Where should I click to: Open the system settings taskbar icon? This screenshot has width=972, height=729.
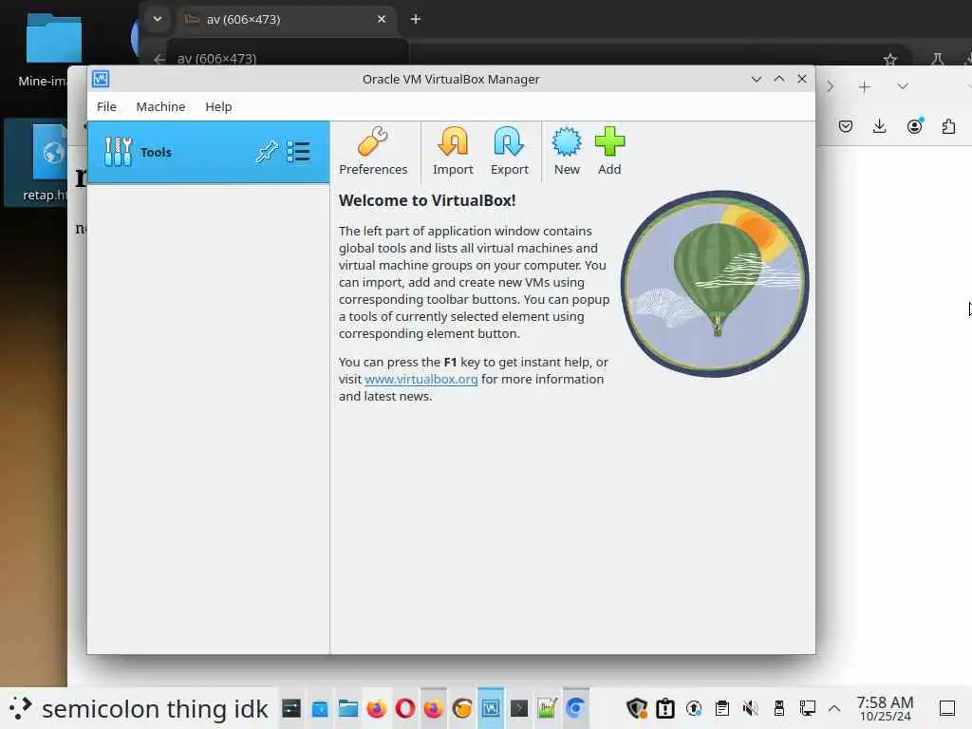[291, 708]
